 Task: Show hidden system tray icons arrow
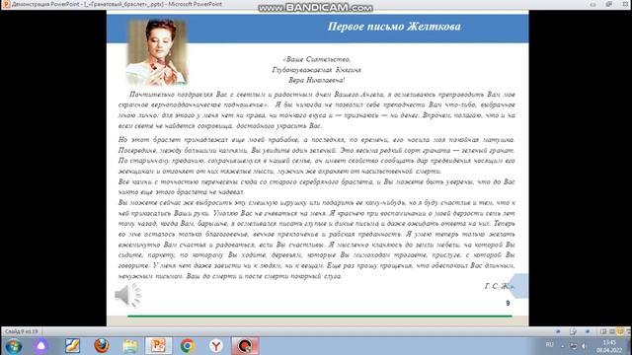[562, 346]
